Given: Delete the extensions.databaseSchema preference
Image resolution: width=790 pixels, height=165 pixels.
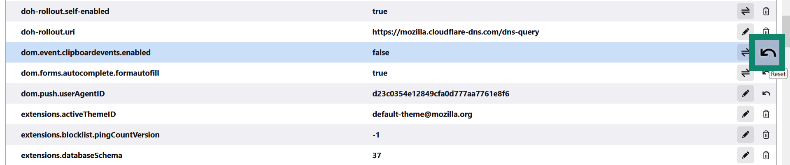Looking at the screenshot, I should pos(766,155).
